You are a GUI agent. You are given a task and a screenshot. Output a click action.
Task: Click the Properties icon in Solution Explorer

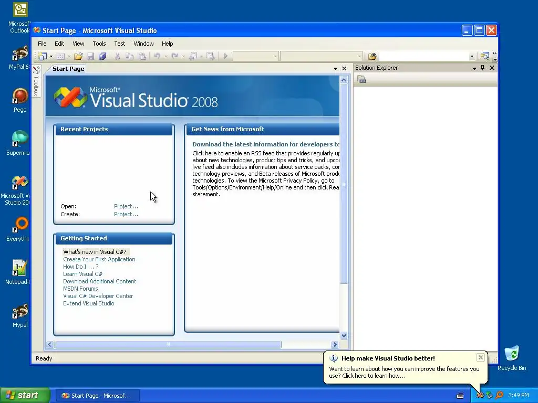361,80
